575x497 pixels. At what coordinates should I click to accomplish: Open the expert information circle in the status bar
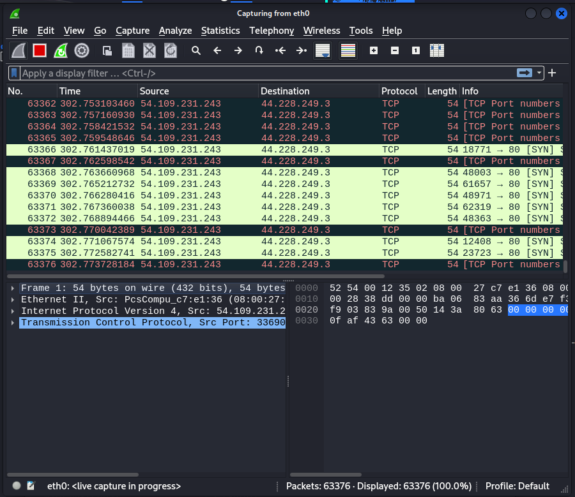(17, 486)
